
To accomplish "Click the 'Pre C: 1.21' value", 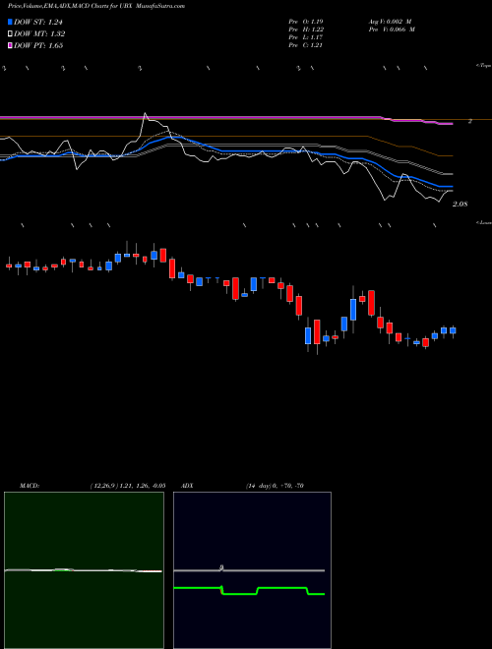I will [x=306, y=45].
